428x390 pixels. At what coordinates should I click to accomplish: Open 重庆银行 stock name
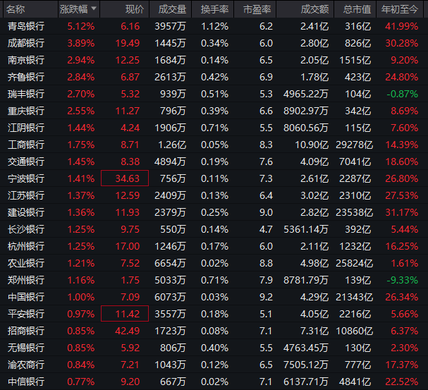[x=26, y=111]
